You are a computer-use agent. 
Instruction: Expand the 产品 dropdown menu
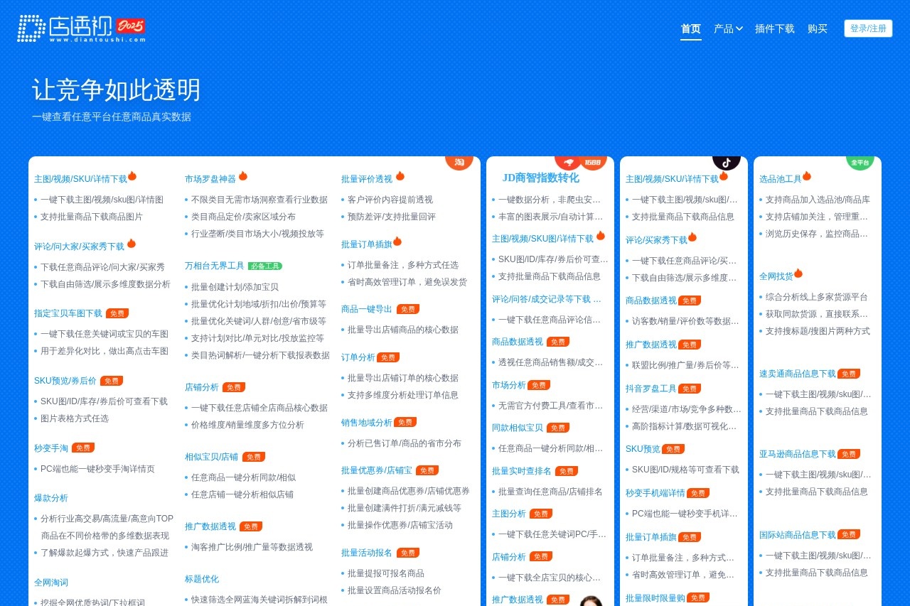point(727,29)
